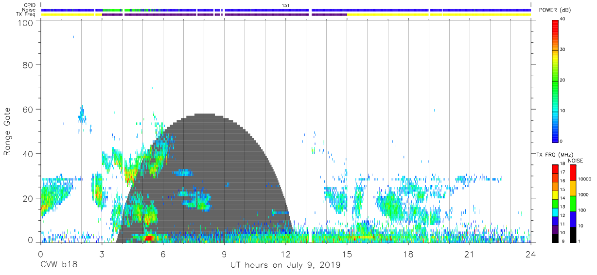Screen dimensions: 597x275
Task: Click the purple segment of TX FRQ colorbar
Action: (x=555, y=229)
